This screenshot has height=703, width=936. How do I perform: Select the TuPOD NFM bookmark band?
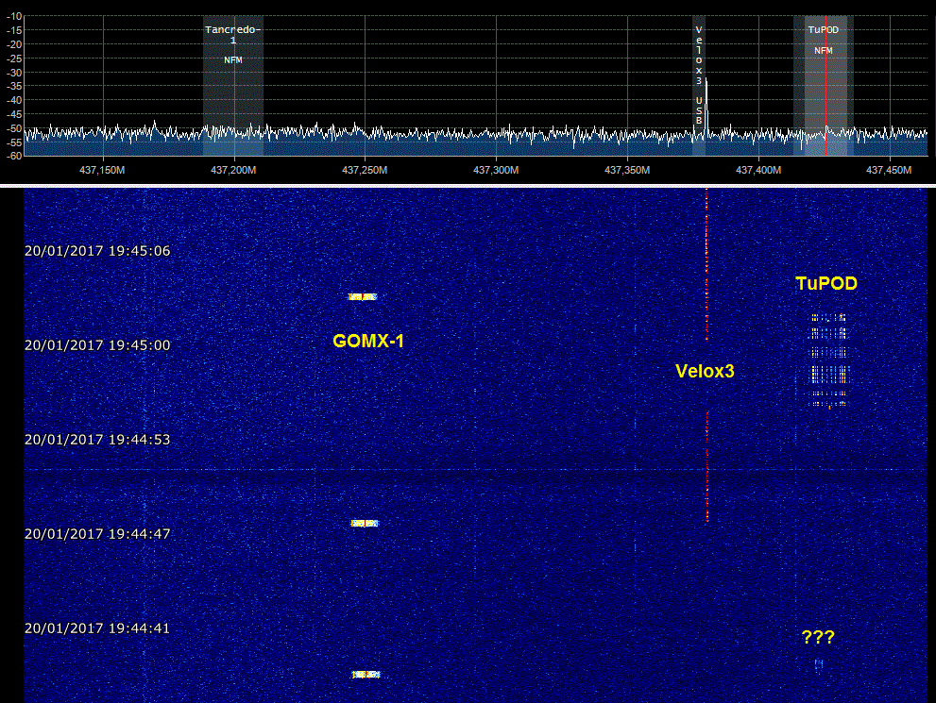click(824, 85)
